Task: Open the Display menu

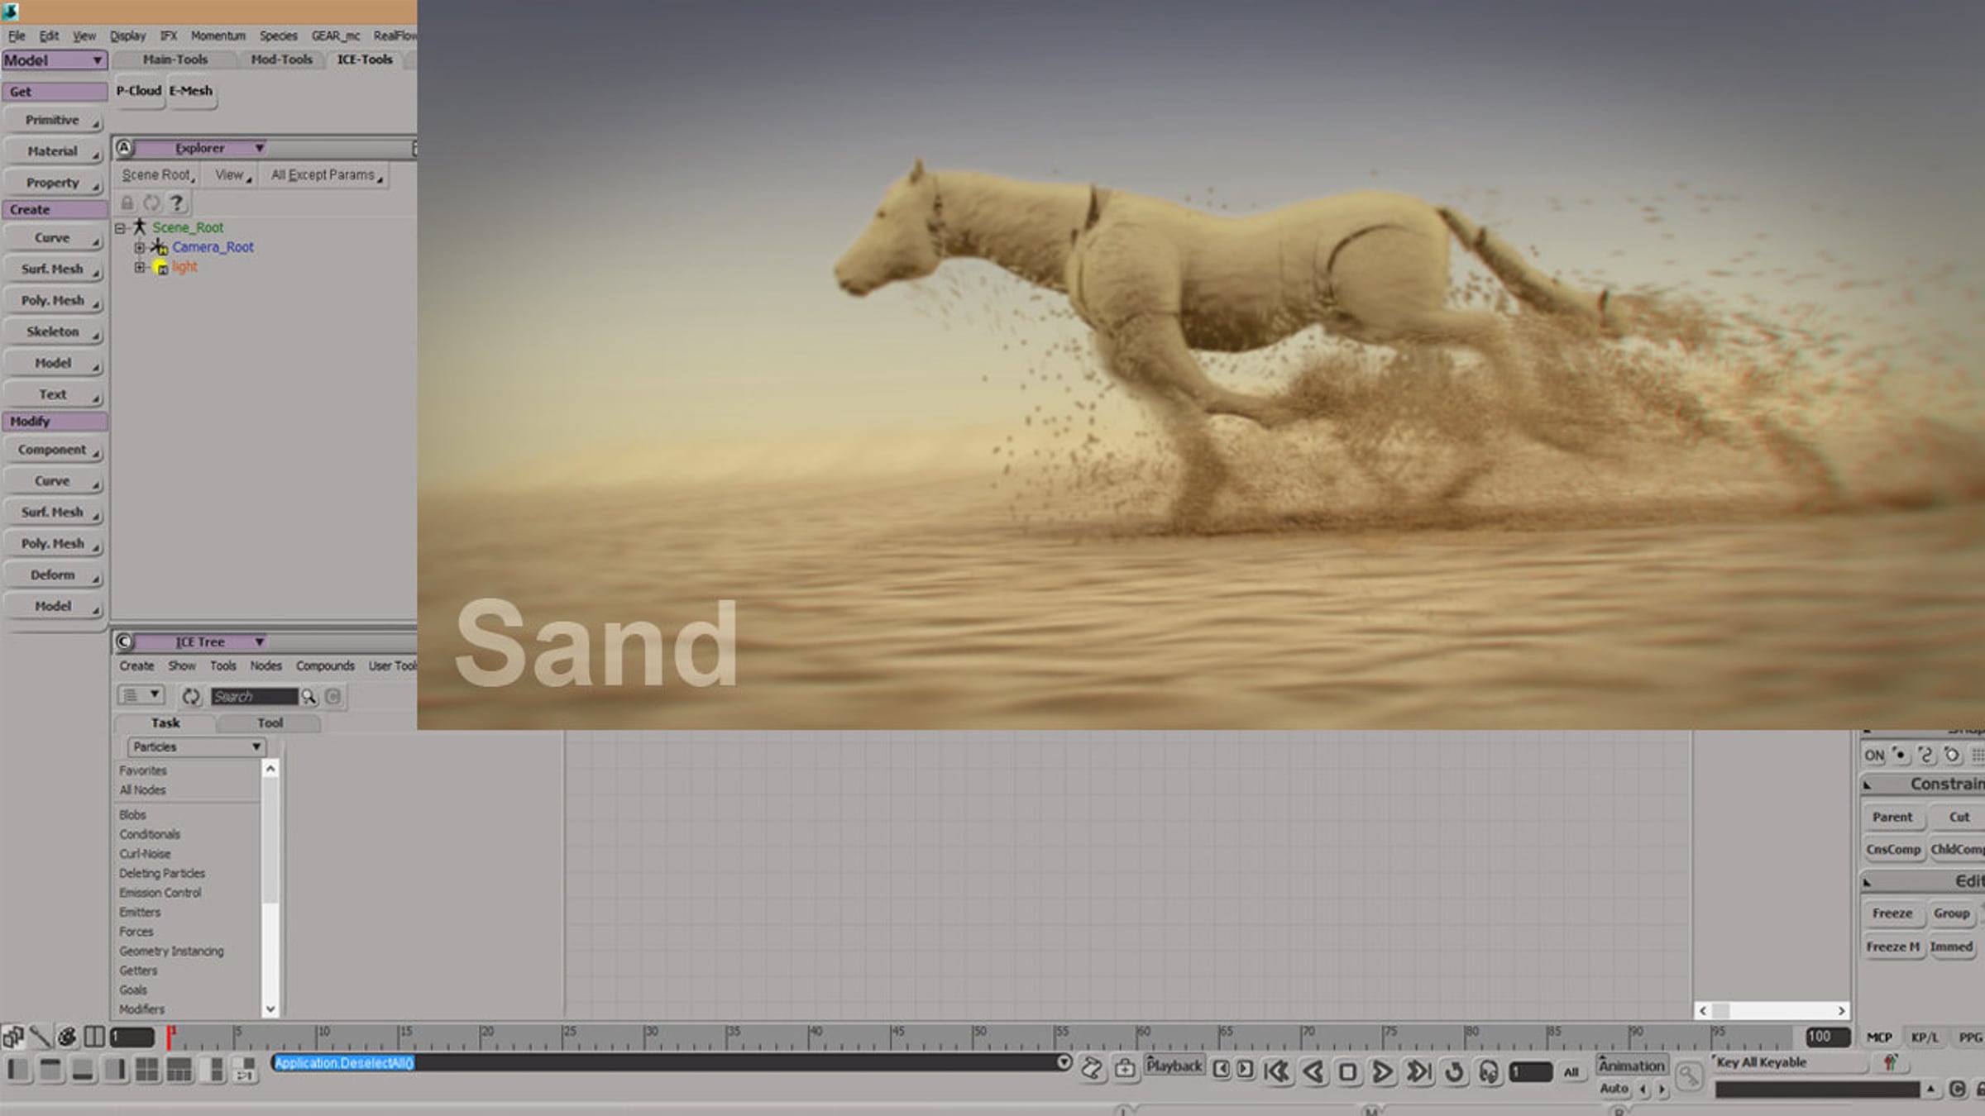Action: (x=127, y=36)
